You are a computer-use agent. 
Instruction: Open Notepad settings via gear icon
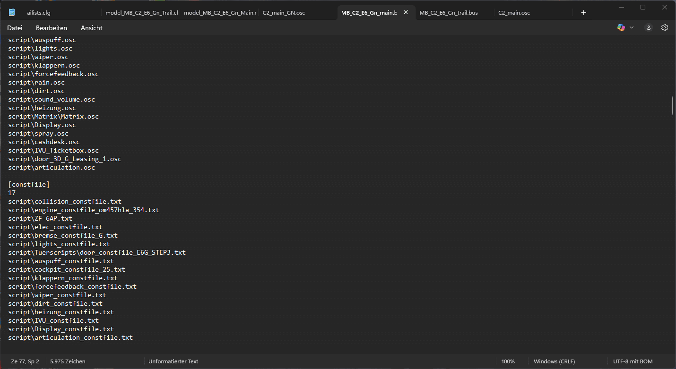click(664, 28)
